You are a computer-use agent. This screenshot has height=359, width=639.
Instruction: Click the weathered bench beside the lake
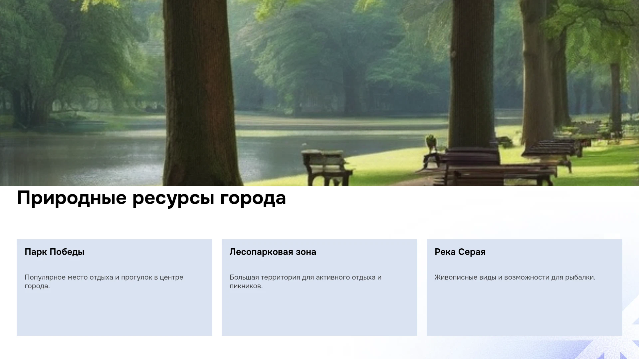(326, 168)
